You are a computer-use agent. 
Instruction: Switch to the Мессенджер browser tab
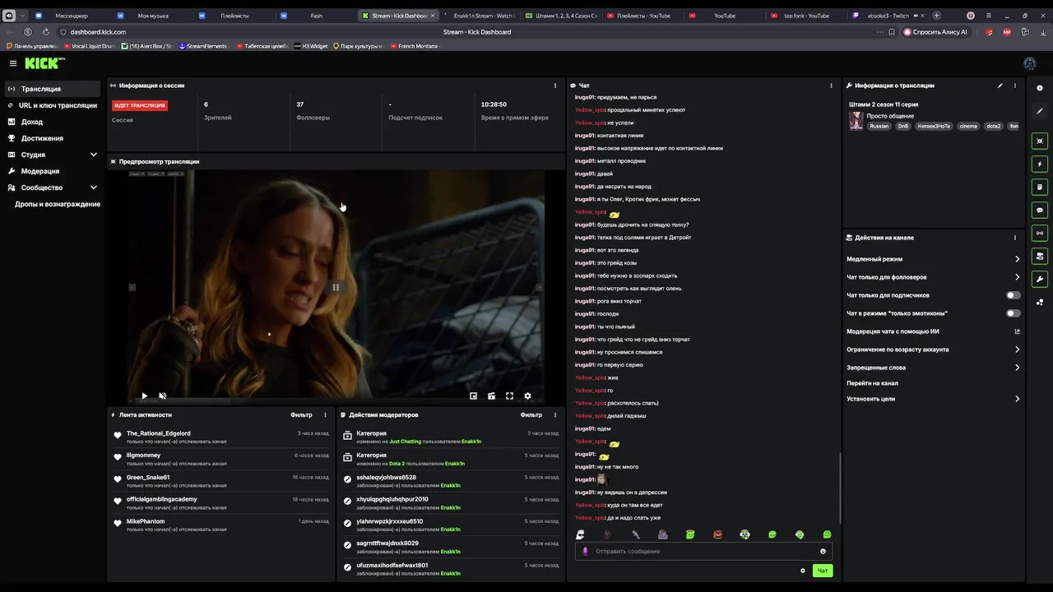pyautogui.click(x=71, y=16)
